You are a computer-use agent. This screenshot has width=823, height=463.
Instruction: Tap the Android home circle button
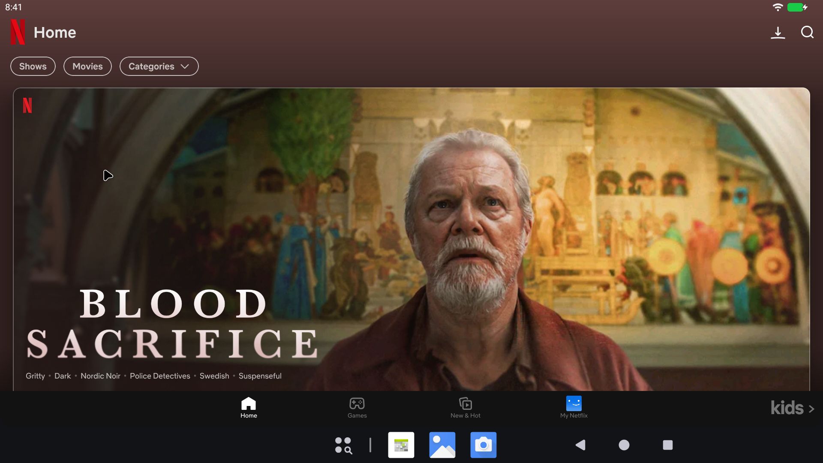pyautogui.click(x=624, y=445)
